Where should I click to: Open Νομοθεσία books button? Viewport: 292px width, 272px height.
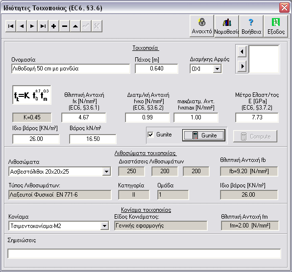coord(227,26)
